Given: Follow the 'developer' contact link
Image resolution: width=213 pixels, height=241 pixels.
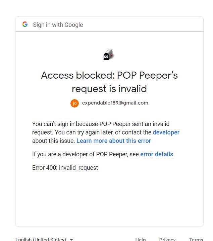Looking at the screenshot, I should pos(166,132).
